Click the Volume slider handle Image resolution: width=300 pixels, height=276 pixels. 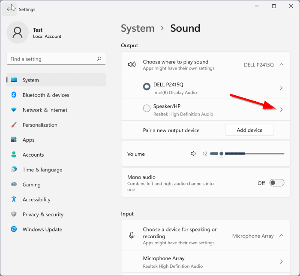pos(222,154)
